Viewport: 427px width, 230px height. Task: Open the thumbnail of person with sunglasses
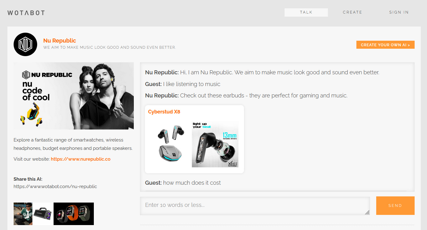[x=23, y=214]
